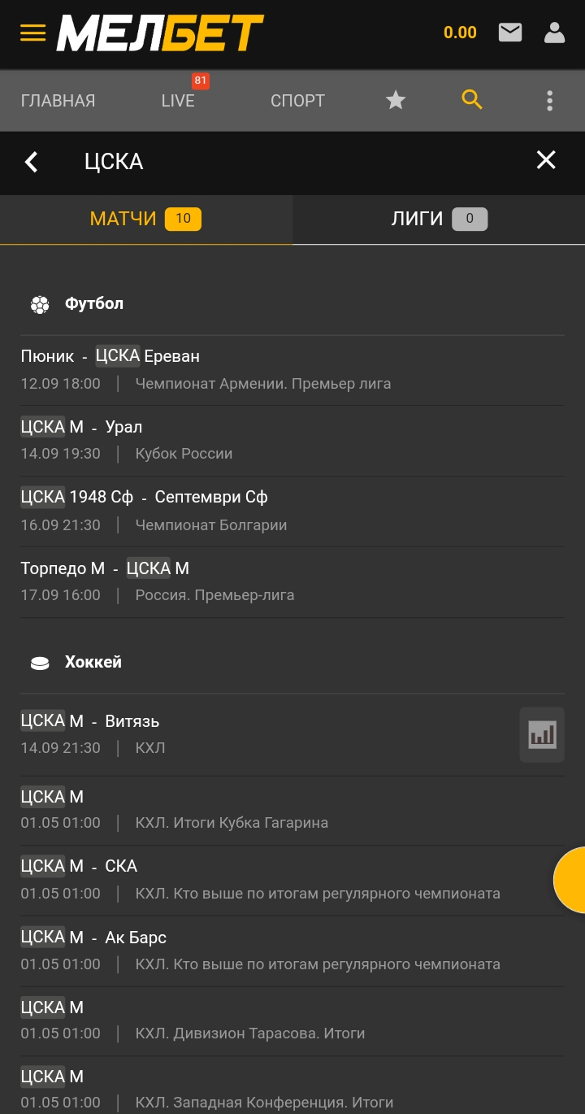
Task: Go back with the left arrow
Action: [32, 162]
